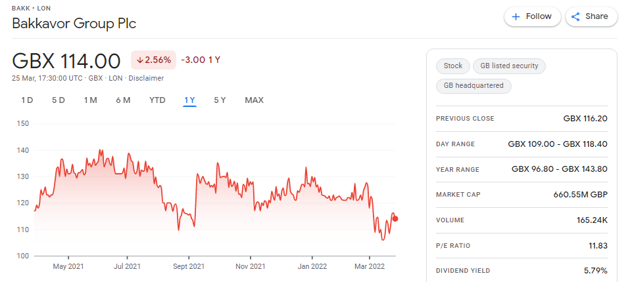Switch chart to 5Y range
This screenshot has width=632, height=282.
click(220, 100)
